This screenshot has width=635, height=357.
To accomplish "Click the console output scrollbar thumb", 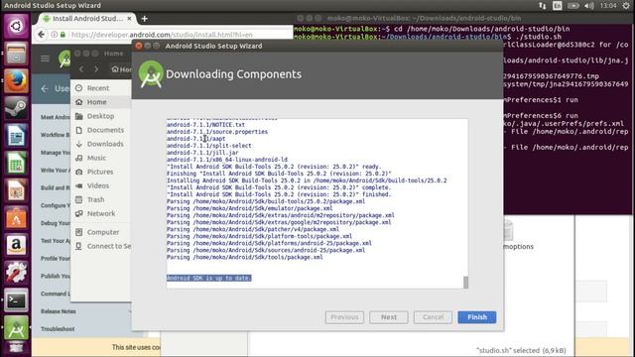I will point(465,282).
